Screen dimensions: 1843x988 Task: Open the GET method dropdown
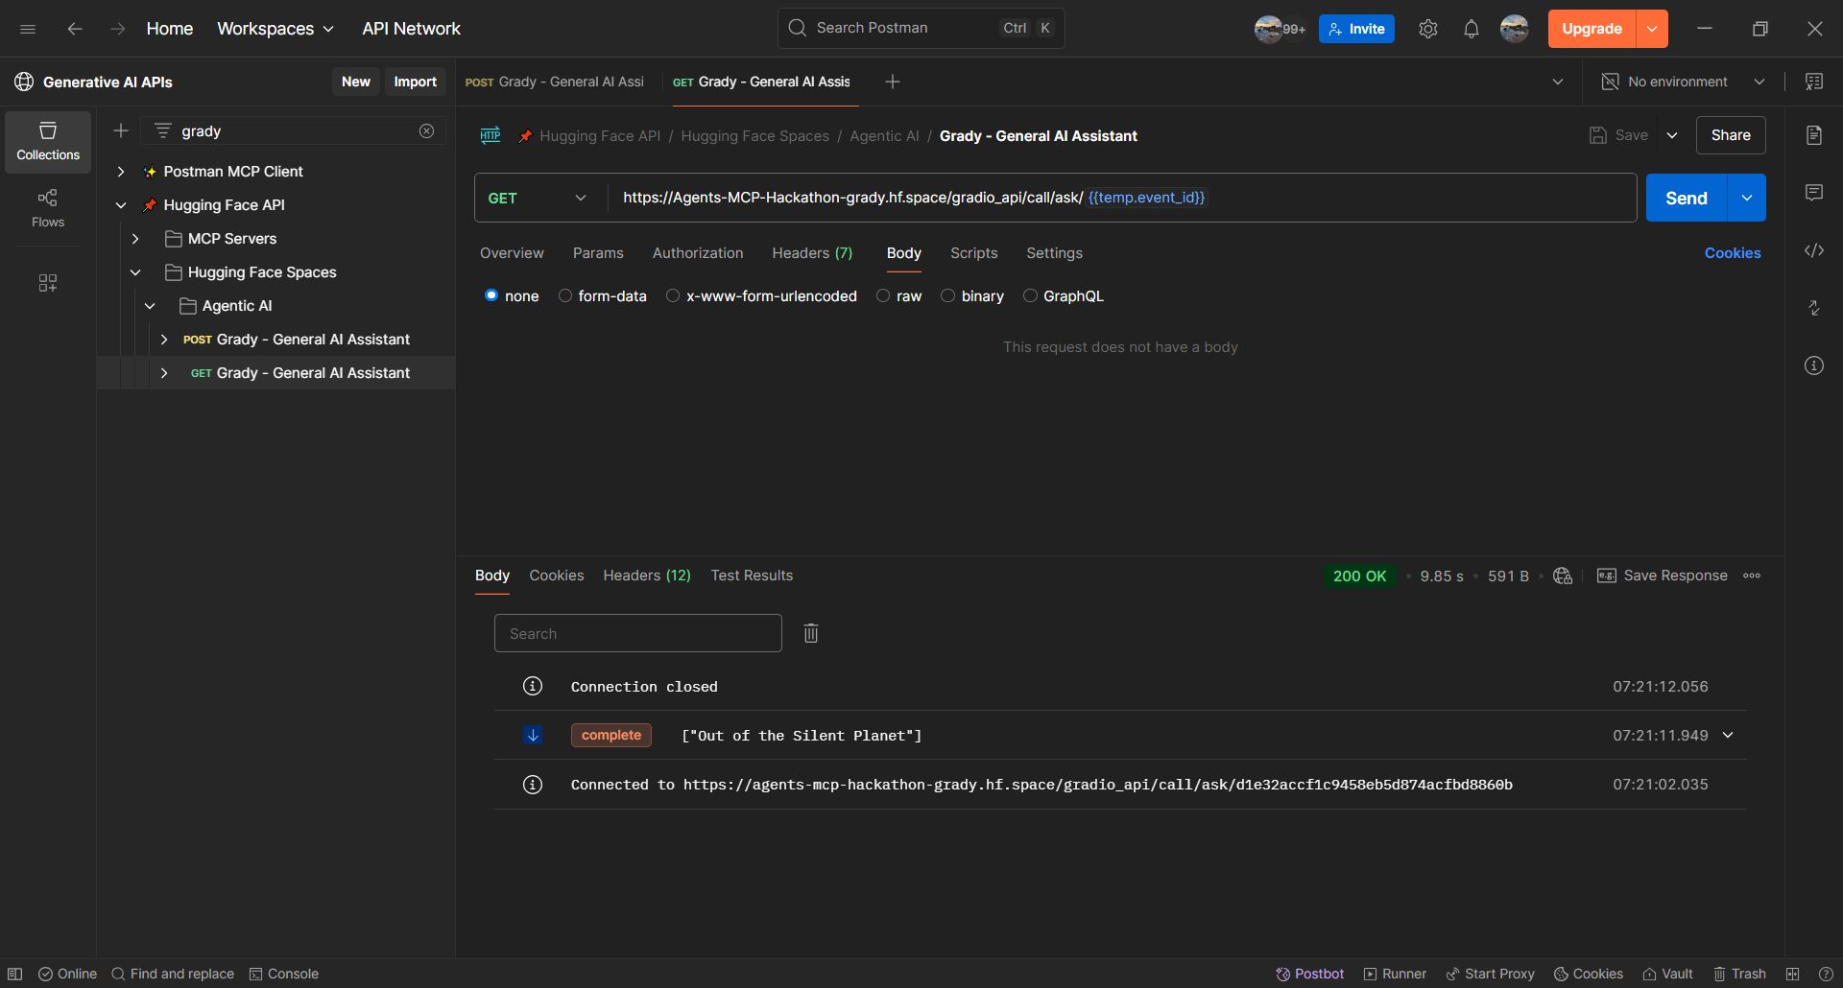(539, 199)
